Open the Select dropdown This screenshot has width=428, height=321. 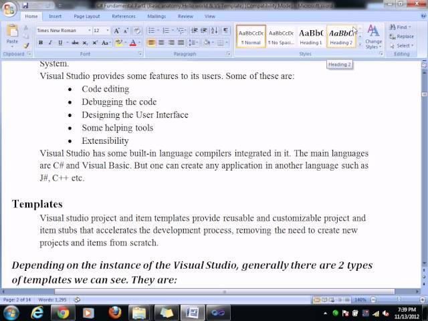click(402, 45)
